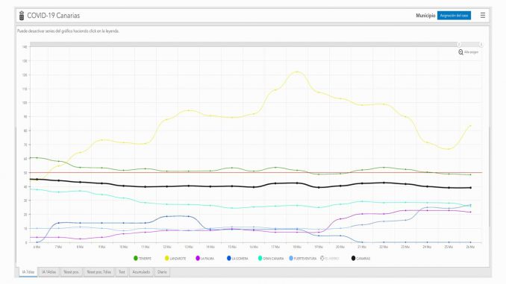Open the Diario tab
506x284 pixels.
[x=162, y=272]
